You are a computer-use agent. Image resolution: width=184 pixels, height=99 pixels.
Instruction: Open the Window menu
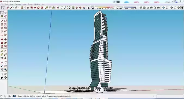coord(37,4)
